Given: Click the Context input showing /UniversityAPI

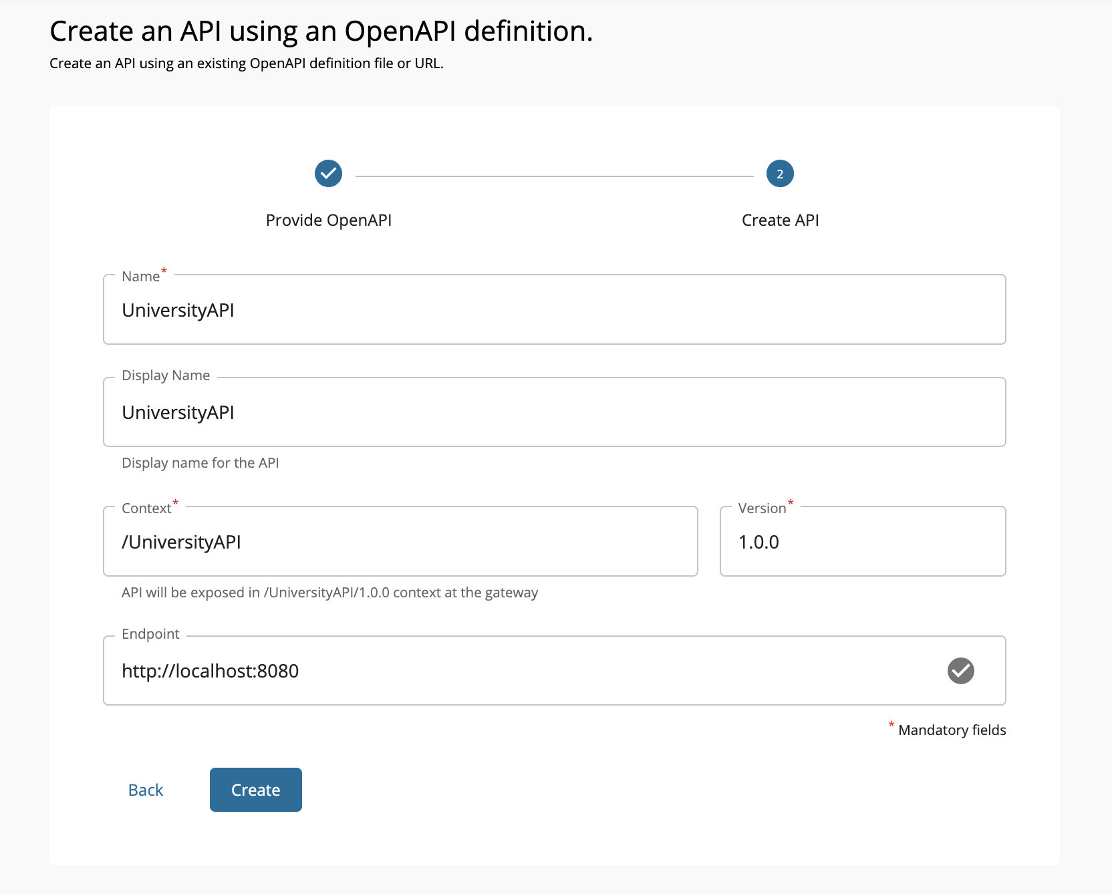Looking at the screenshot, I should [x=400, y=541].
